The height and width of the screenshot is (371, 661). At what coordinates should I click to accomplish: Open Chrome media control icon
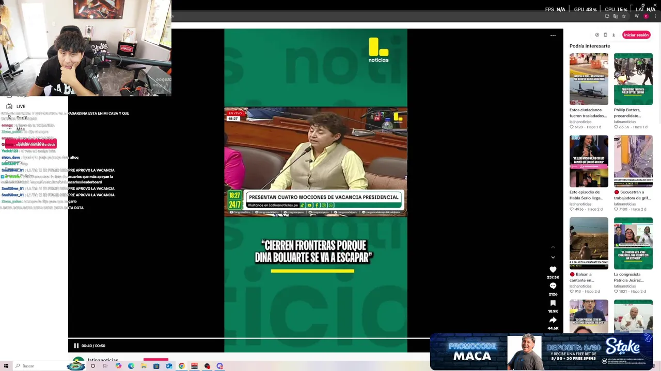pos(637,16)
